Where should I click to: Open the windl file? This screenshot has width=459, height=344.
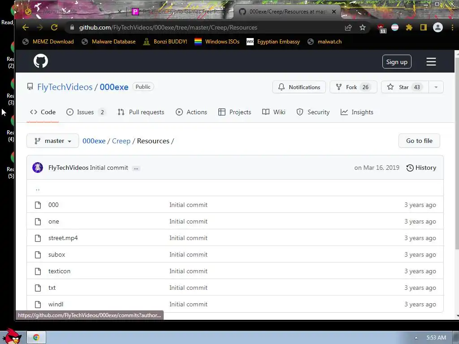click(x=56, y=304)
